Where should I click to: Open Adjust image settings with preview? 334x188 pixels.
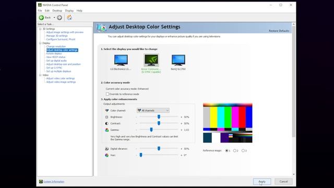coord(65,32)
